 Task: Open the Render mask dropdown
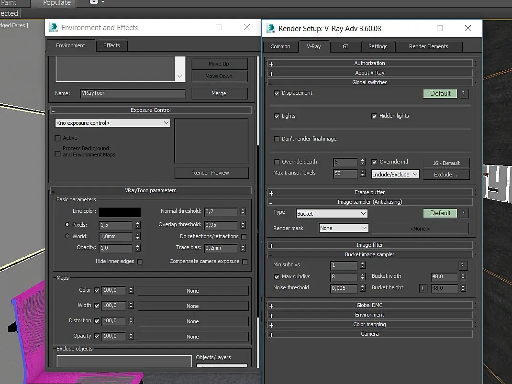(x=343, y=228)
